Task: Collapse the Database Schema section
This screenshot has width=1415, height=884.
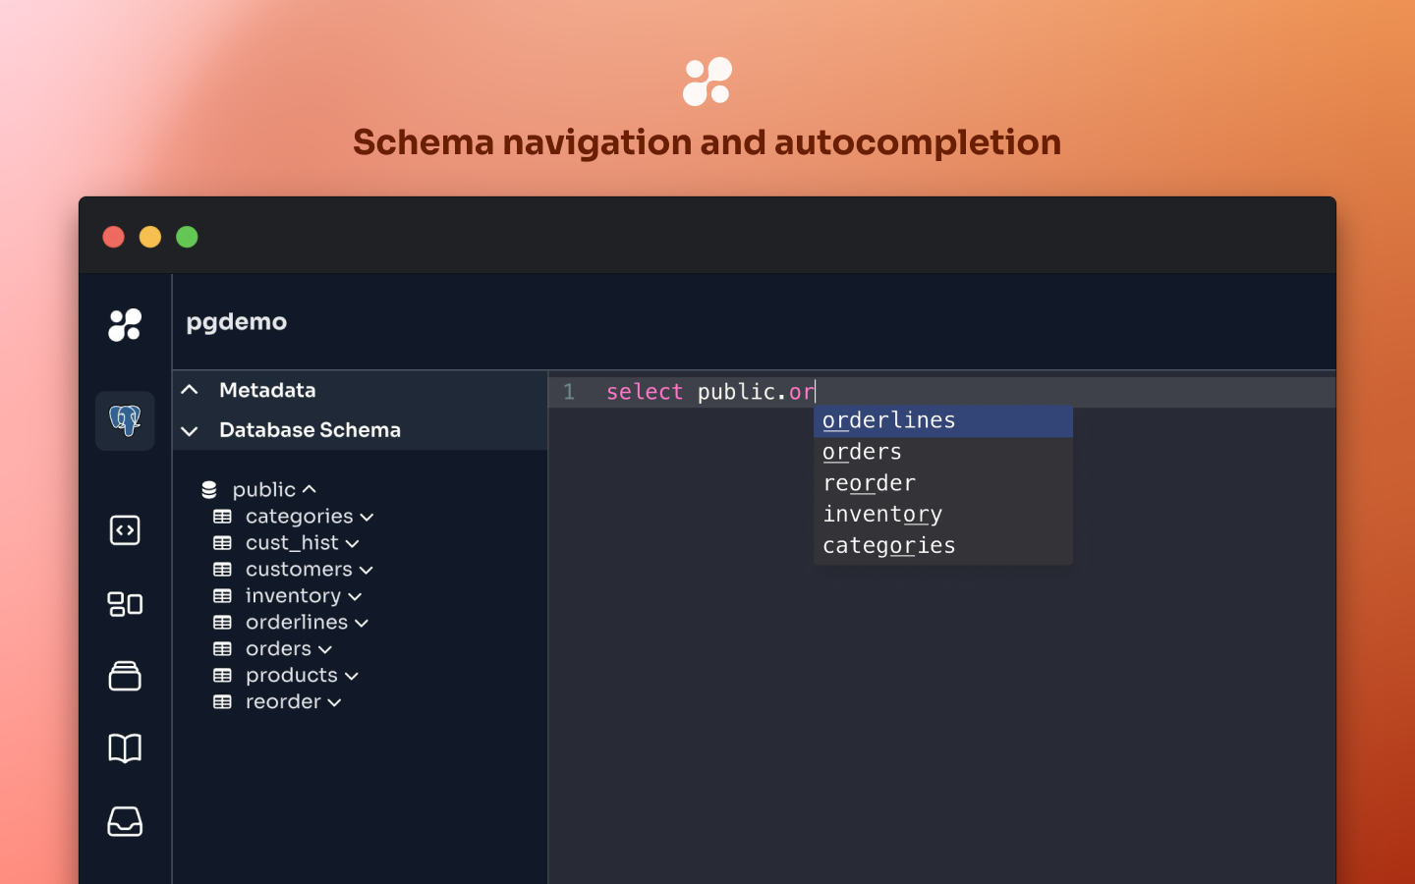Action: pyautogui.click(x=190, y=430)
